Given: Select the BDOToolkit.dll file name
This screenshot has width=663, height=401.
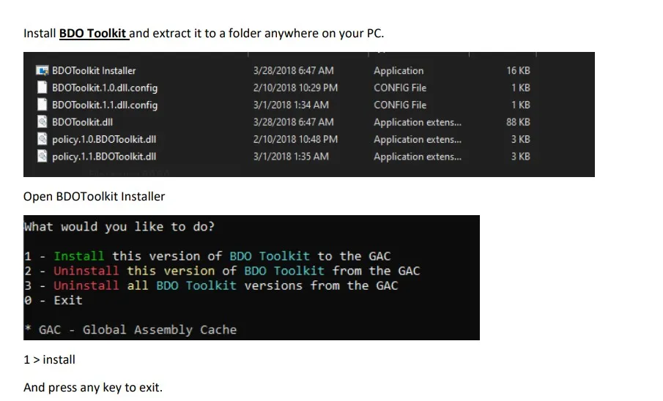Looking at the screenshot, I should coord(82,122).
